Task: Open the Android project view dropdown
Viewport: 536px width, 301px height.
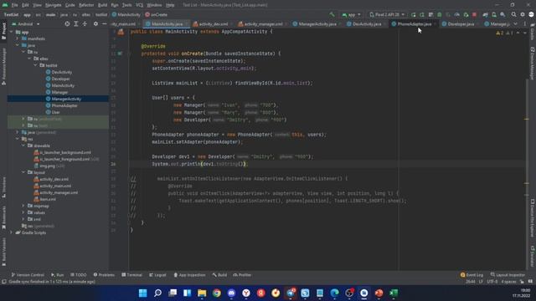Action: pos(26,24)
